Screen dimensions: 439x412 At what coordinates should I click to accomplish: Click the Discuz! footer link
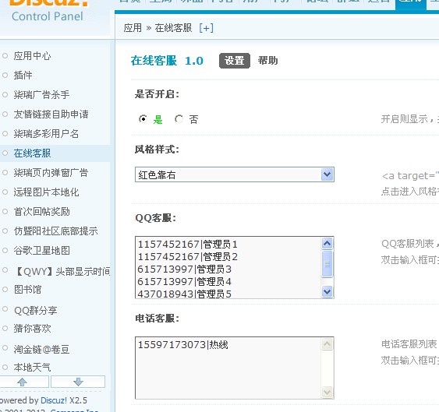pyautogui.click(x=54, y=400)
